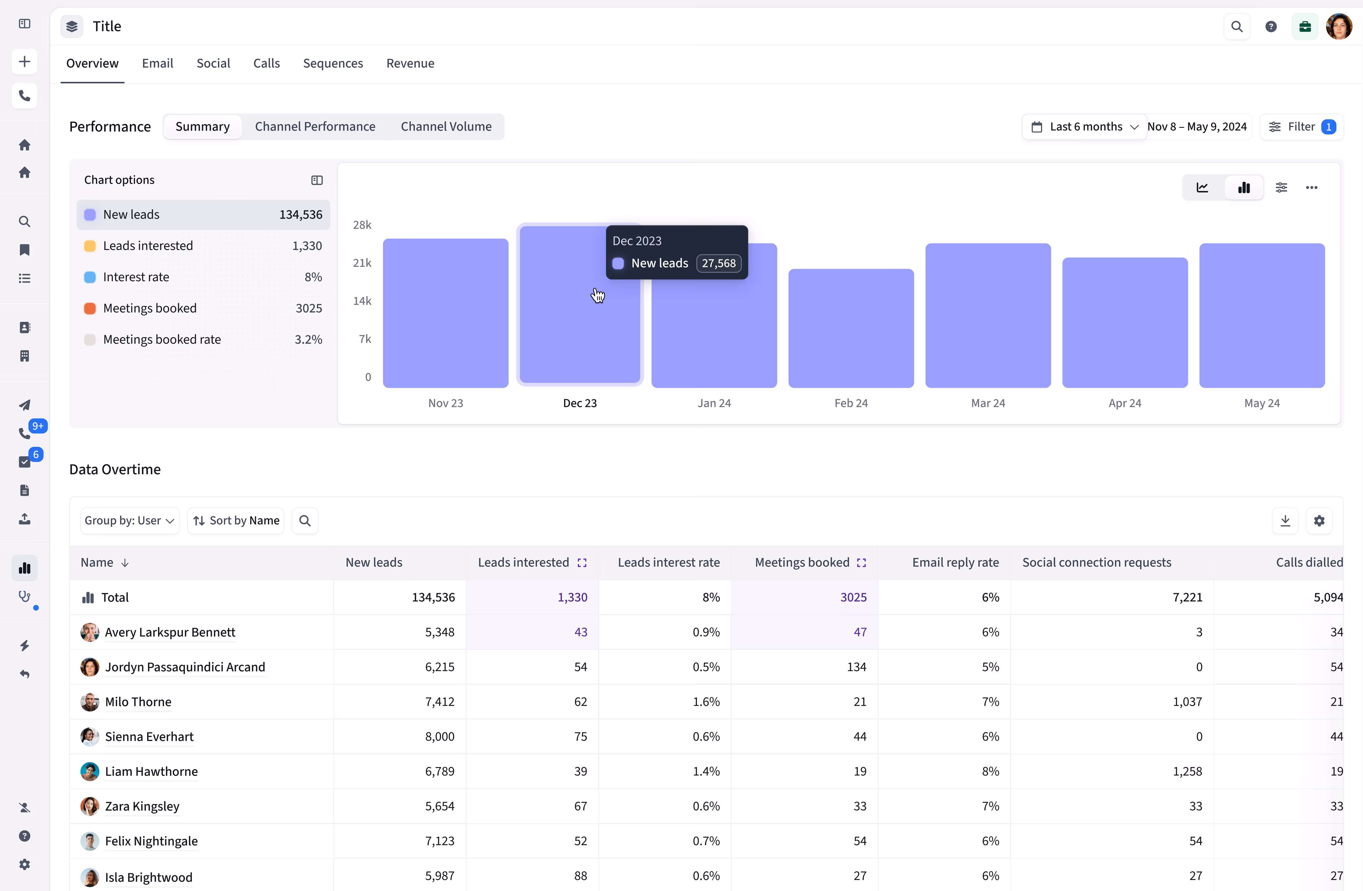This screenshot has width=1363, height=891.
Task: Open Sienna Everhart's profile link
Action: (x=149, y=737)
